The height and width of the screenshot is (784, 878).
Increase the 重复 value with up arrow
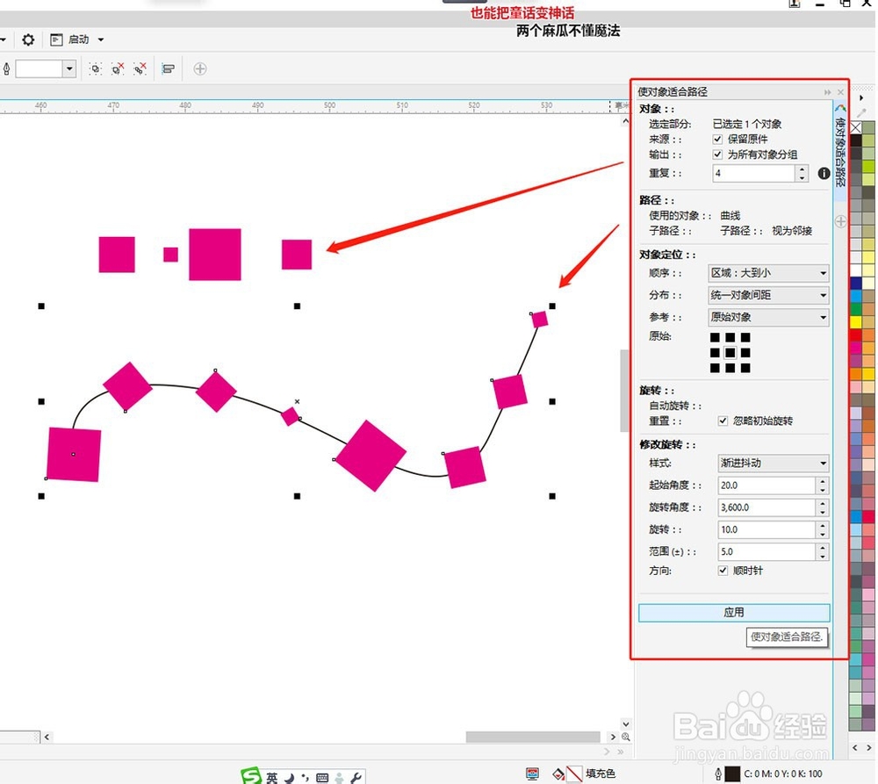[x=802, y=169]
